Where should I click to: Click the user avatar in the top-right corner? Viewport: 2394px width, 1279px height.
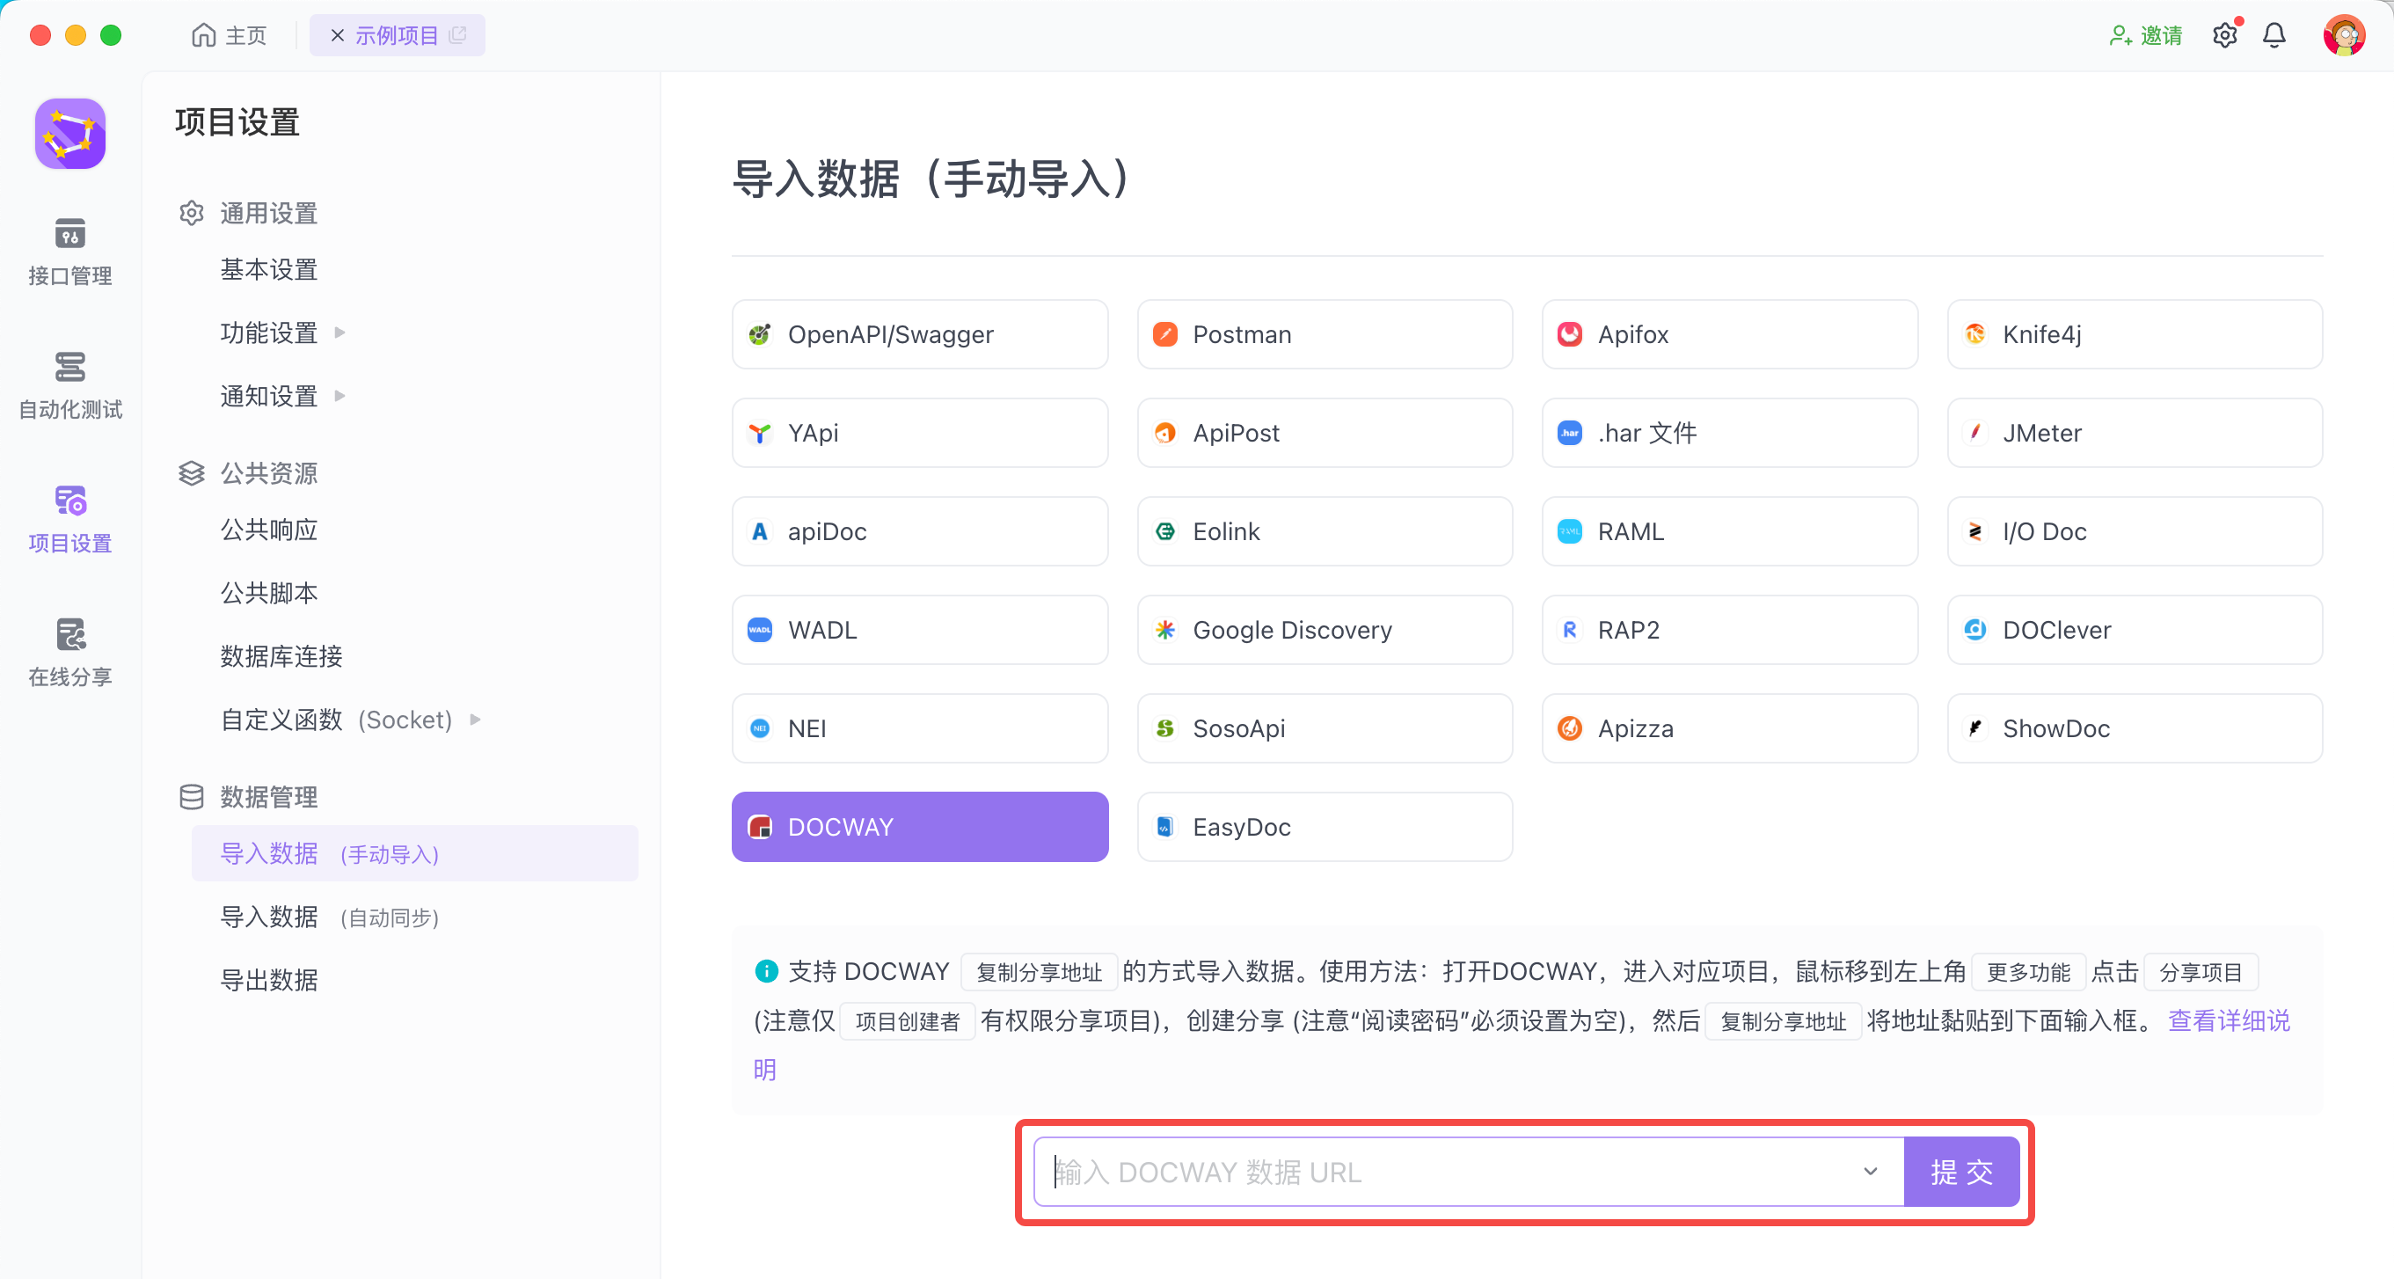(2343, 35)
